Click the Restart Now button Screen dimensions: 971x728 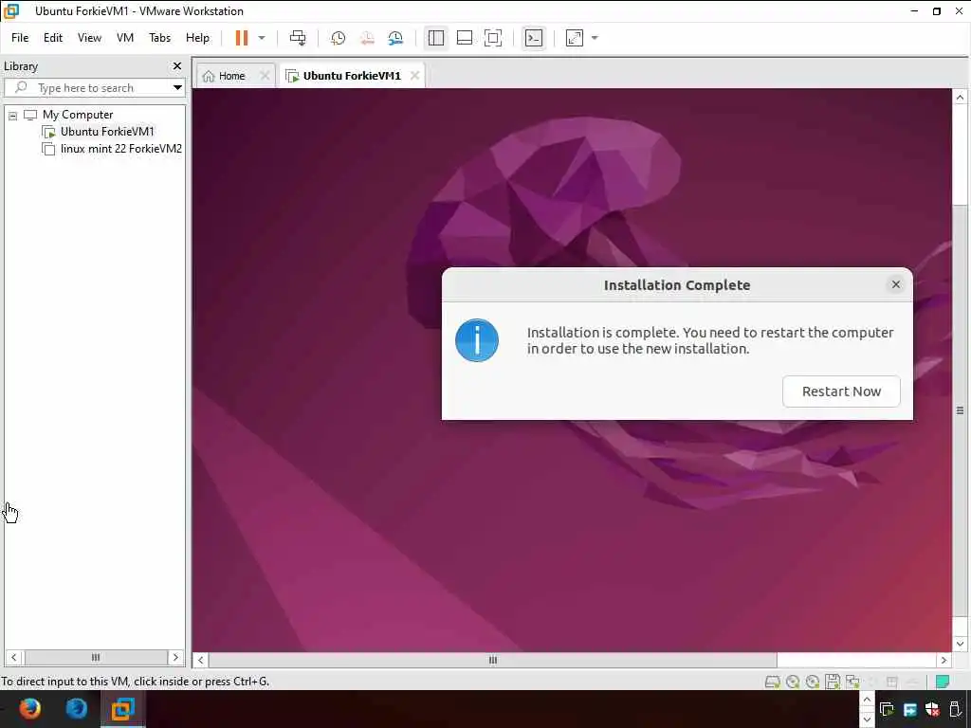coord(841,391)
